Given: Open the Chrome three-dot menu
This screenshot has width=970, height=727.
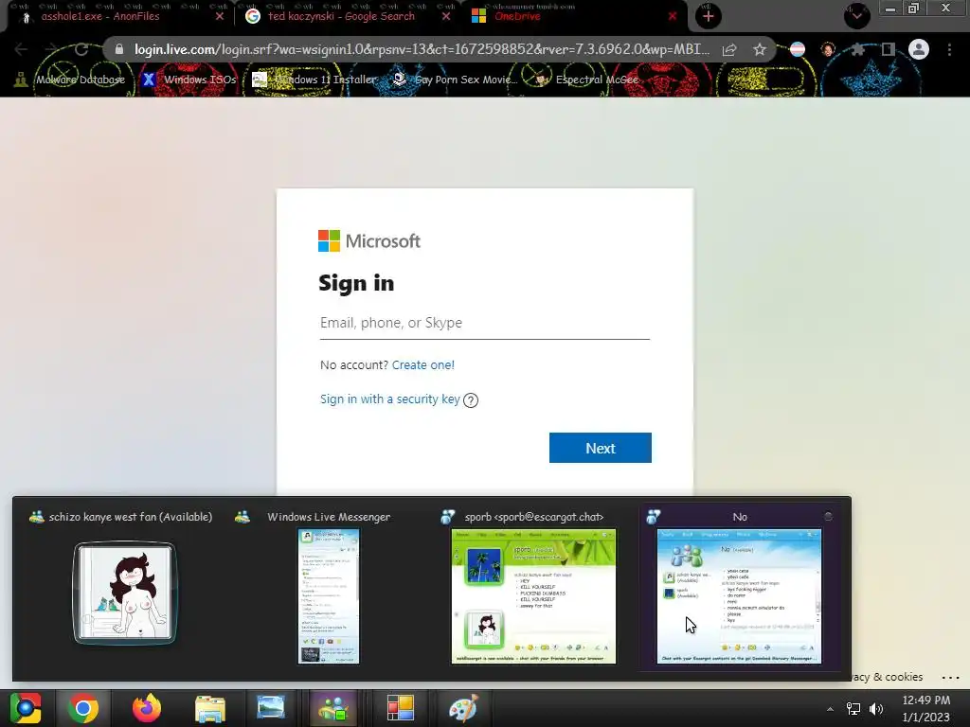Looking at the screenshot, I should coord(949,49).
